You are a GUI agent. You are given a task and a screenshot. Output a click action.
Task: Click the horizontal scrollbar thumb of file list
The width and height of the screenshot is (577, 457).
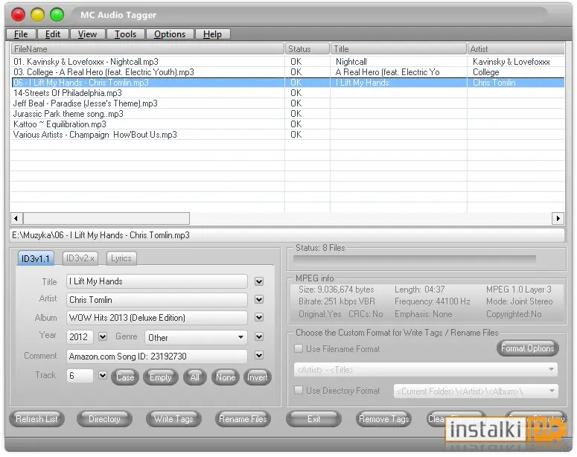(x=106, y=219)
